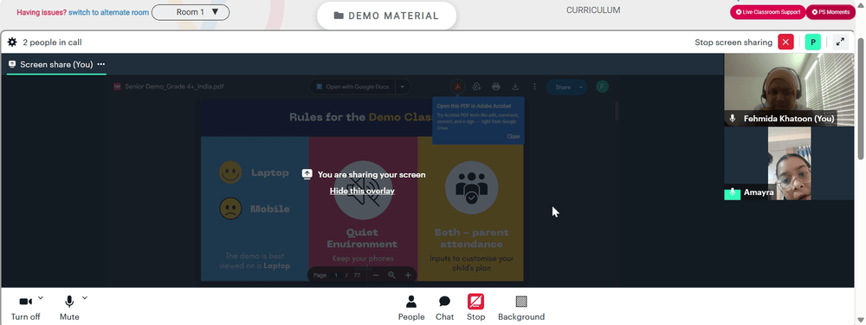
Task: Select the Screen share (You) tab
Action: (56, 64)
